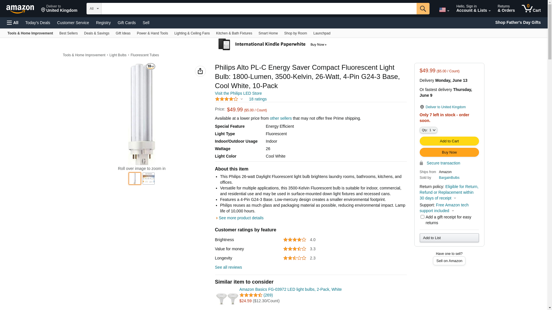Click the share icon beside product image
552x310 pixels.
(x=200, y=71)
